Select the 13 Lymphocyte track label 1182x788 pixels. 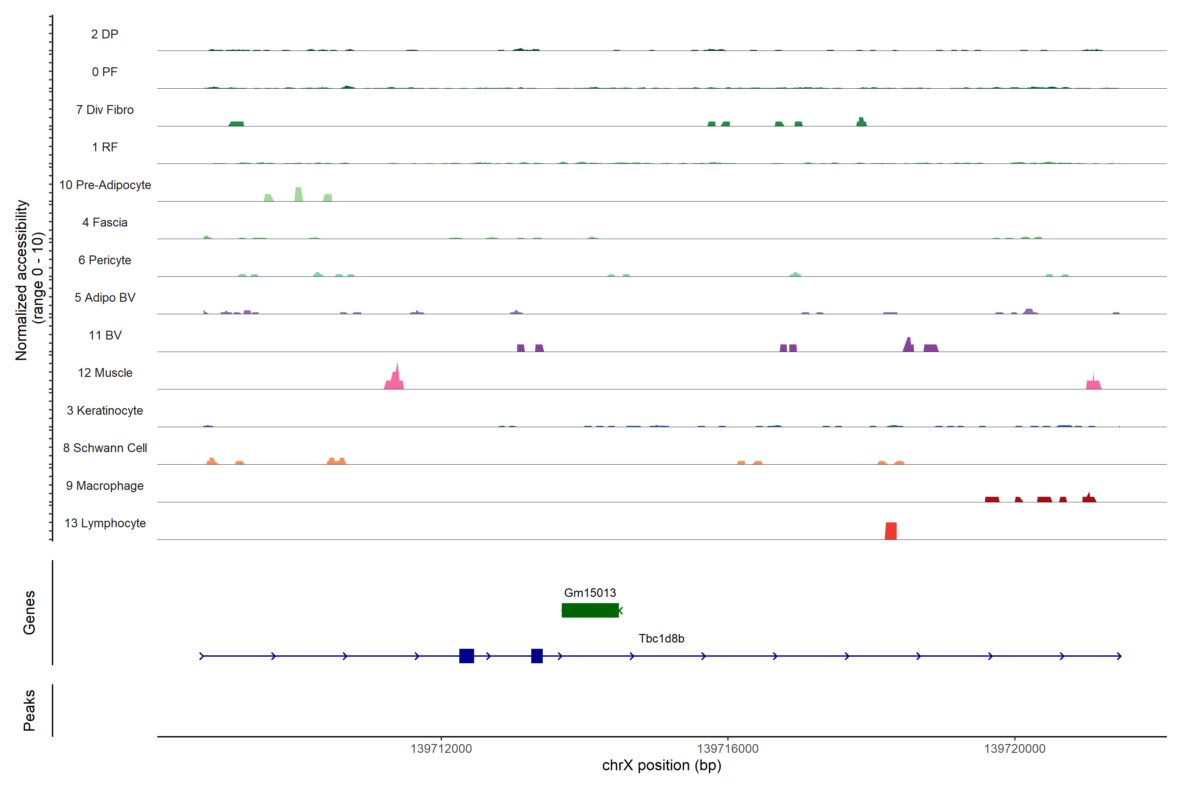105,523
